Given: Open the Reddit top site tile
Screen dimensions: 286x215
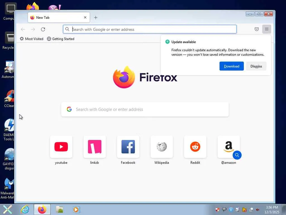Looking at the screenshot, I should 195,147.
